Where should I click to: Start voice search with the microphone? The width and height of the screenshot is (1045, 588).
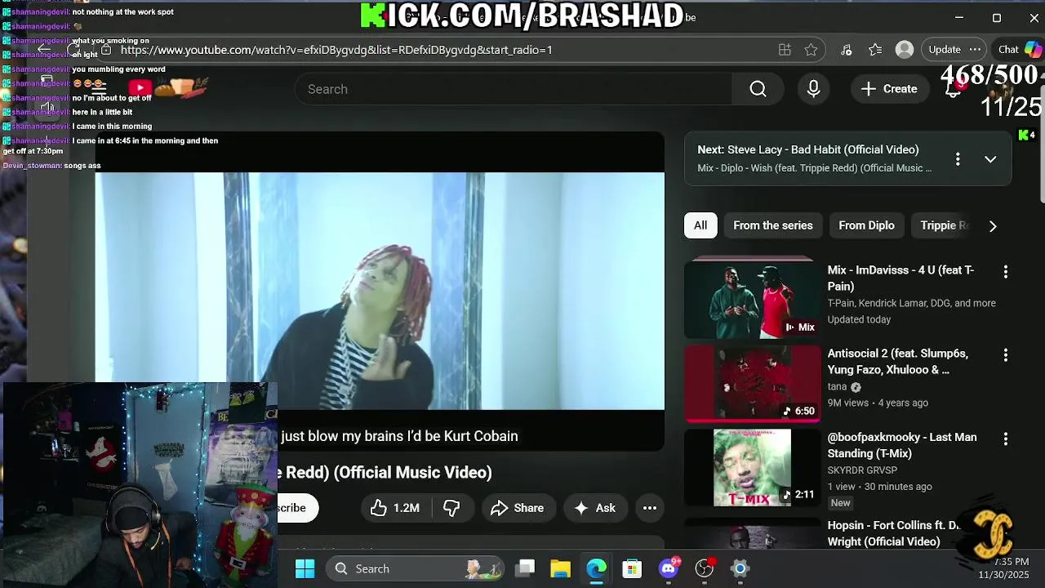813,89
